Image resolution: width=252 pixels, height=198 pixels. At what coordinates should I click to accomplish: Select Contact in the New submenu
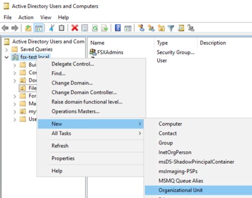pos(199,133)
